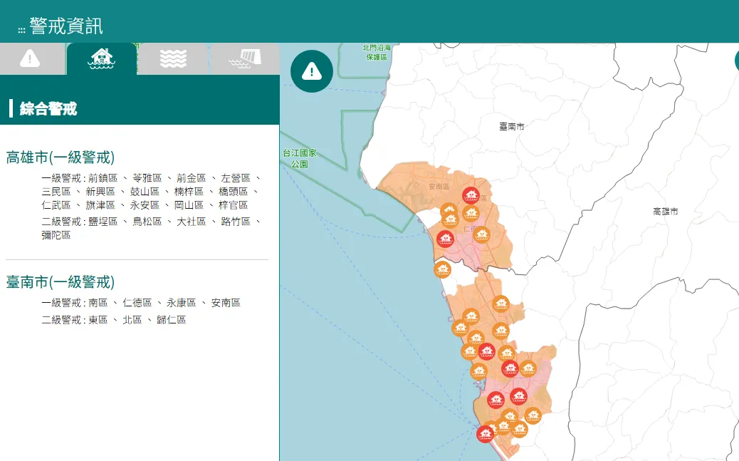This screenshot has width=739, height=461.
Task: Click 鼓山區 in the list
Action: pyautogui.click(x=145, y=192)
